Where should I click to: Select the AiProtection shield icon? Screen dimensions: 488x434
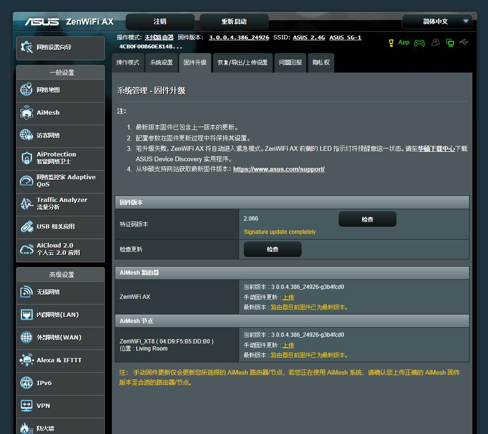coord(27,158)
